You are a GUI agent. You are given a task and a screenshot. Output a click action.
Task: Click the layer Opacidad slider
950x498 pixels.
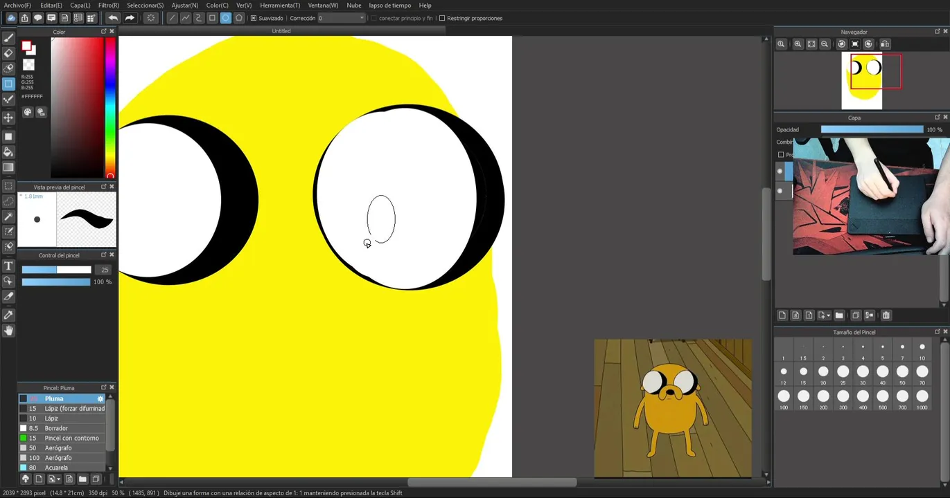tap(872, 129)
